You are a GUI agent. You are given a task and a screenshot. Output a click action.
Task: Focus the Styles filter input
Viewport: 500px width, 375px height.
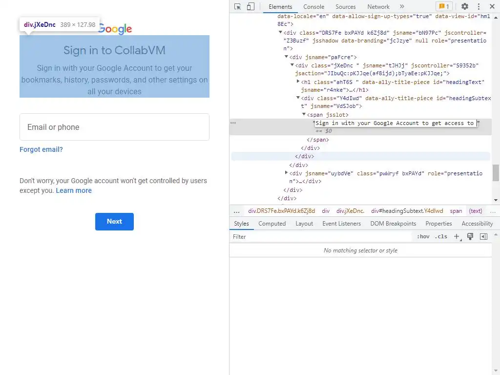321,237
